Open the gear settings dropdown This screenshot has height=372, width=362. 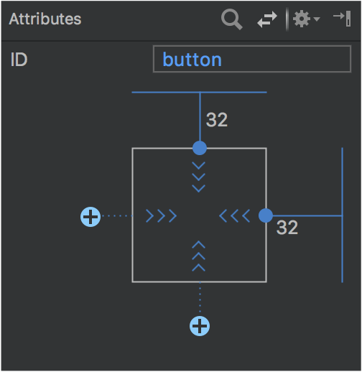(x=306, y=19)
